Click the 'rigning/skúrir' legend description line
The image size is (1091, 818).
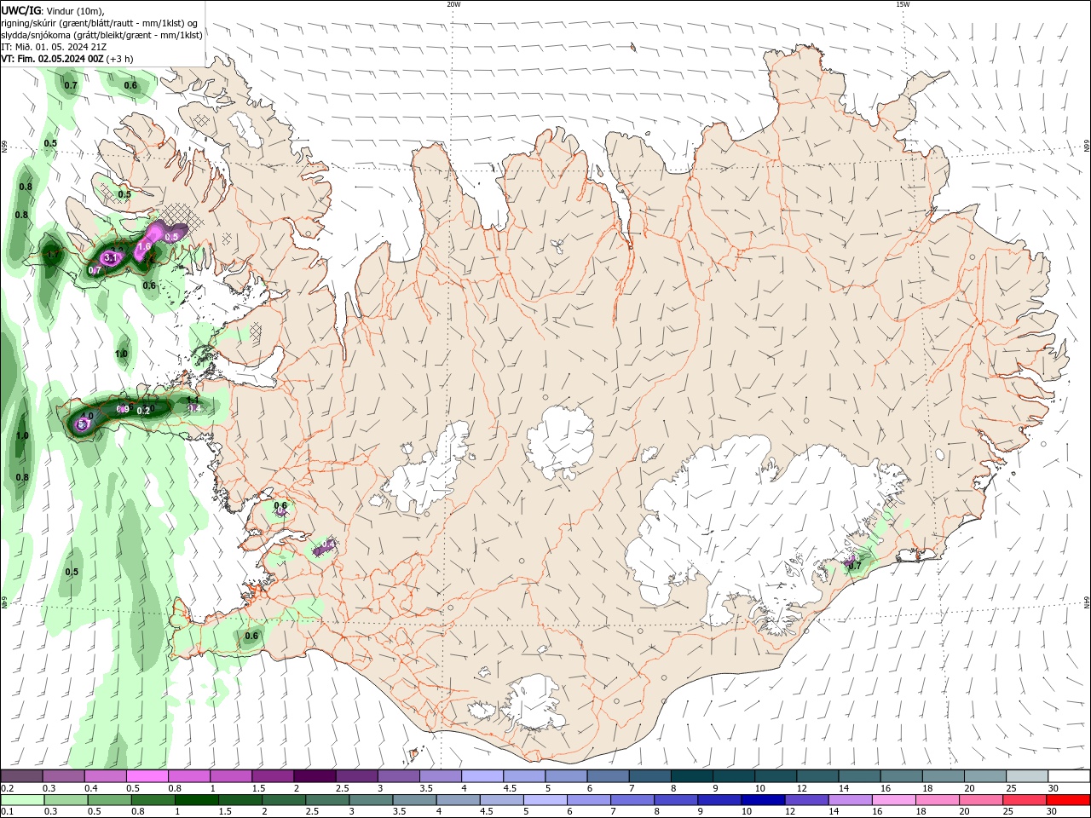pos(101,23)
